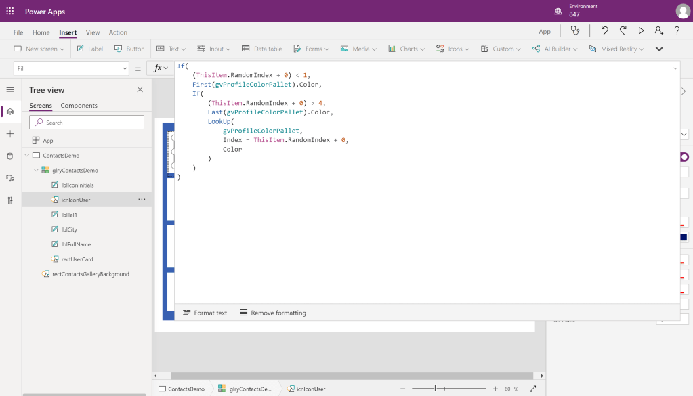693x396 pixels.
Task: Click Remove formatting button
Action: [273, 313]
